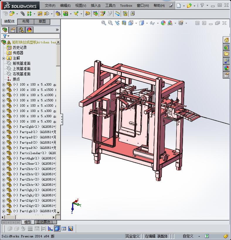Screen dimensions: 231x240
Task: Open the 帮助(H) menu
Action: click(x=159, y=6)
